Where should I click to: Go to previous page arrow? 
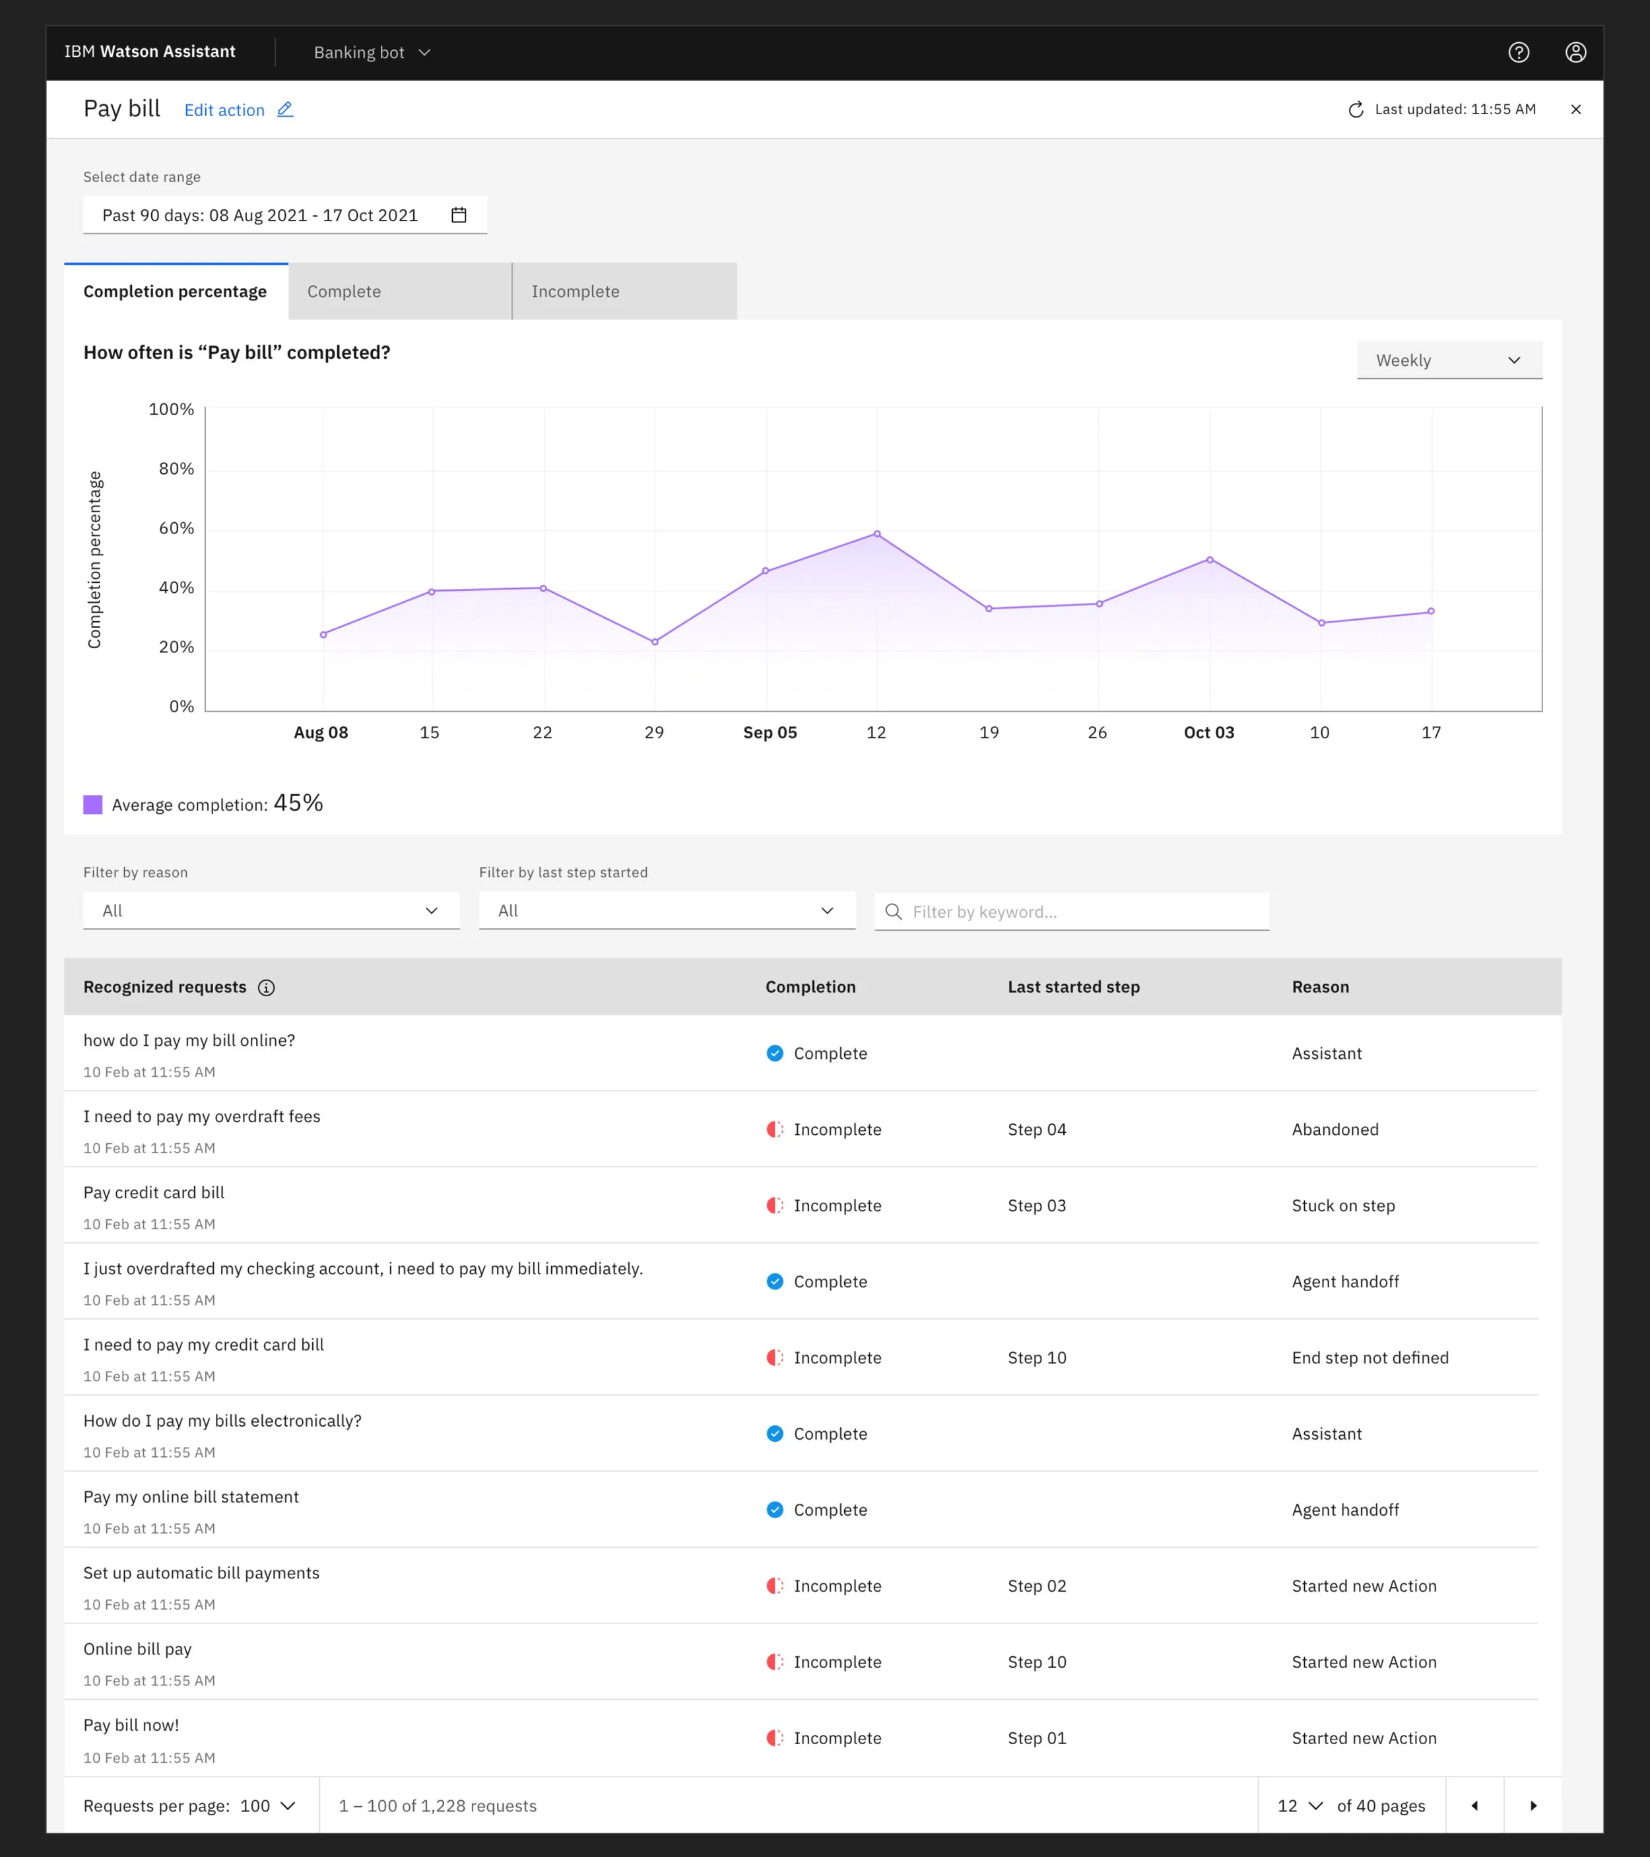(x=1474, y=1806)
